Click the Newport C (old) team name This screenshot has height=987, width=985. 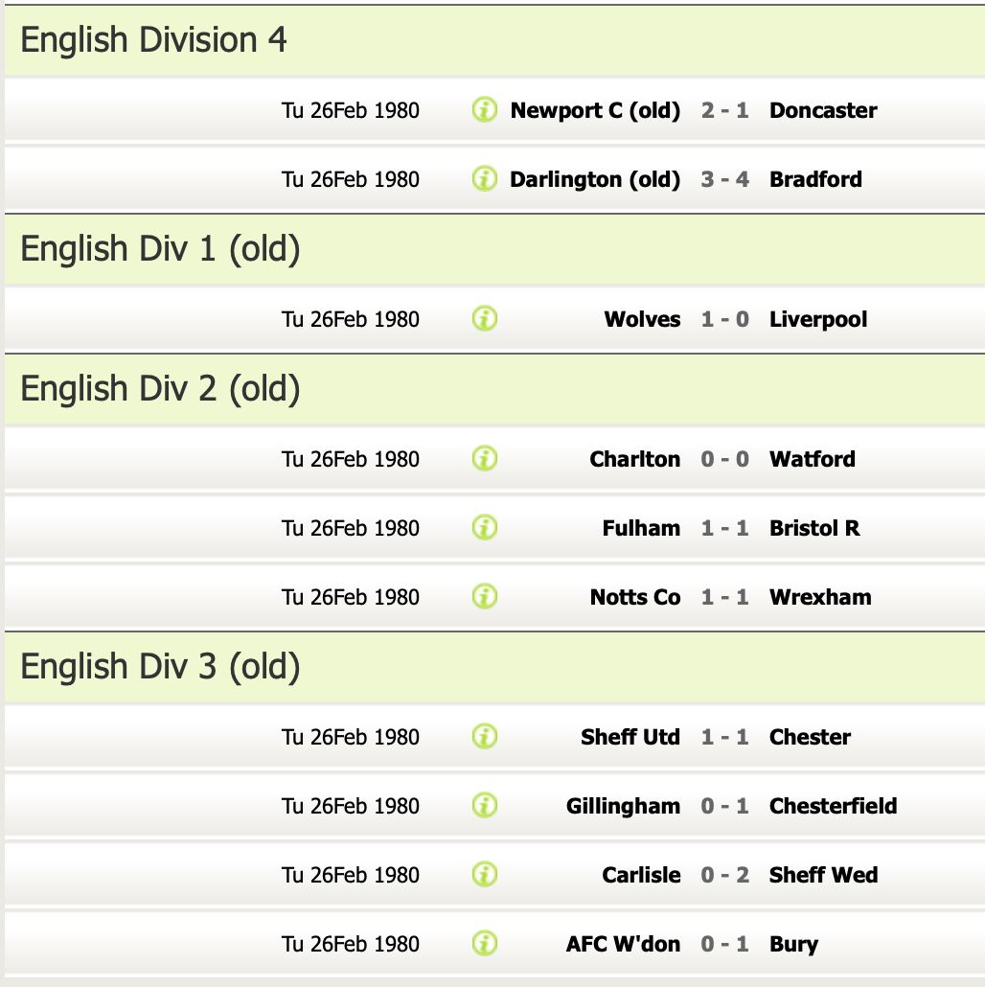coord(595,110)
